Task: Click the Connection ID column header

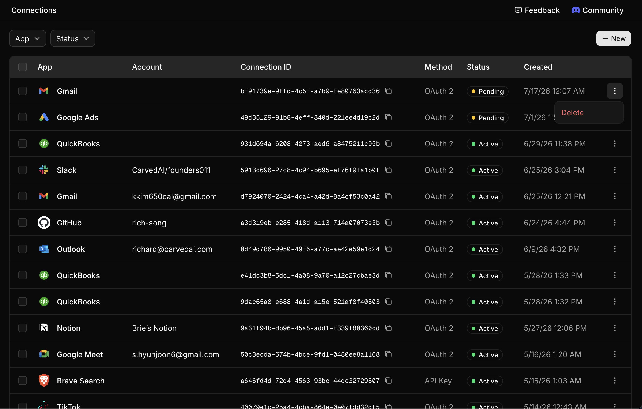Action: (x=266, y=67)
